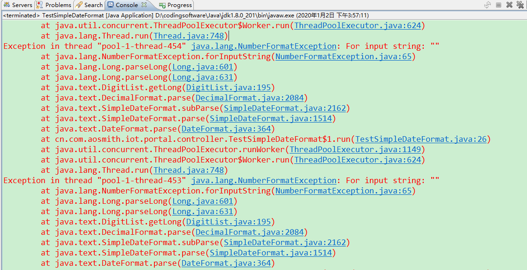527x270 pixels.
Task: Click java.lang.NumberFormatException link in the thread-453 exception line
Action: tap(264, 181)
